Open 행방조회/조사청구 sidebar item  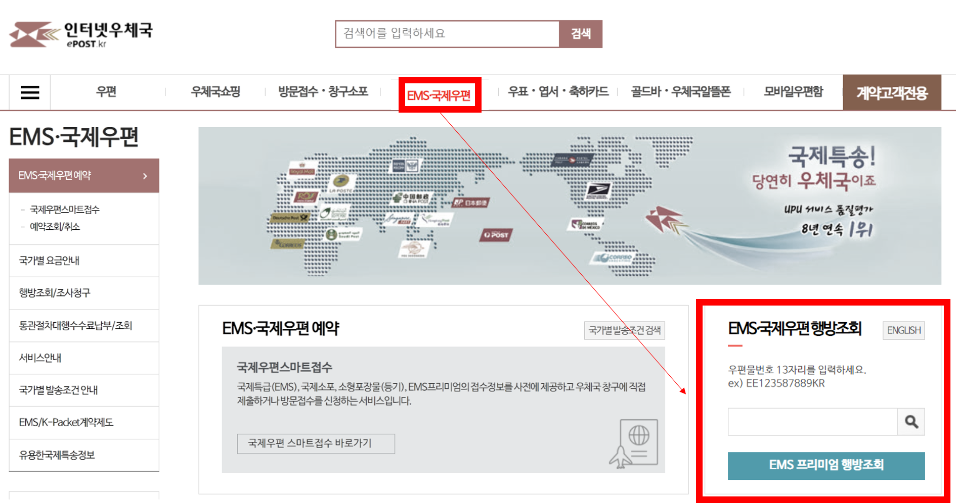click(x=84, y=293)
